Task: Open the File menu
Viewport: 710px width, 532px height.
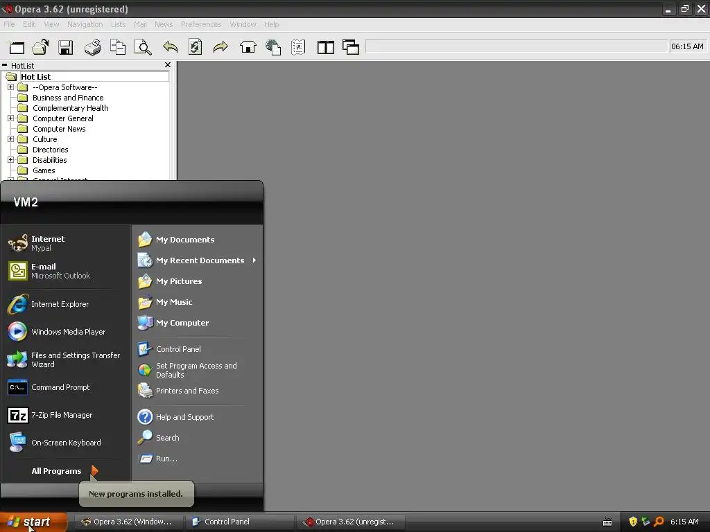Action: click(9, 24)
